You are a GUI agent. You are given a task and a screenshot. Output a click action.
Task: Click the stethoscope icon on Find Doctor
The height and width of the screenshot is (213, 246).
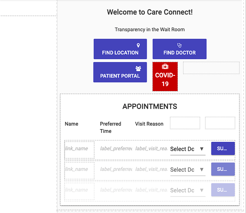coord(179,45)
